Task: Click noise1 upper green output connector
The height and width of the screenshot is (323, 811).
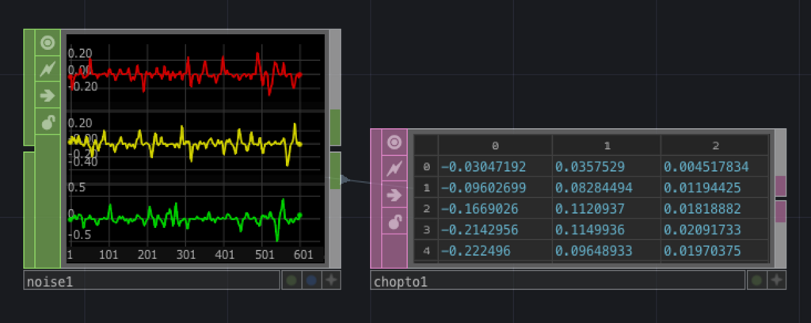Action: (335, 127)
